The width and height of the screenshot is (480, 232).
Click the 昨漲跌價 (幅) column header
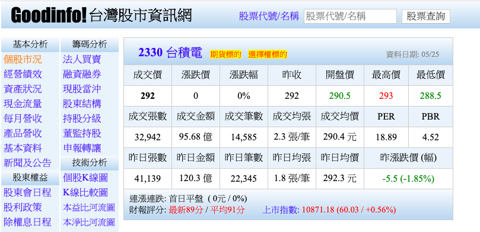point(408,158)
